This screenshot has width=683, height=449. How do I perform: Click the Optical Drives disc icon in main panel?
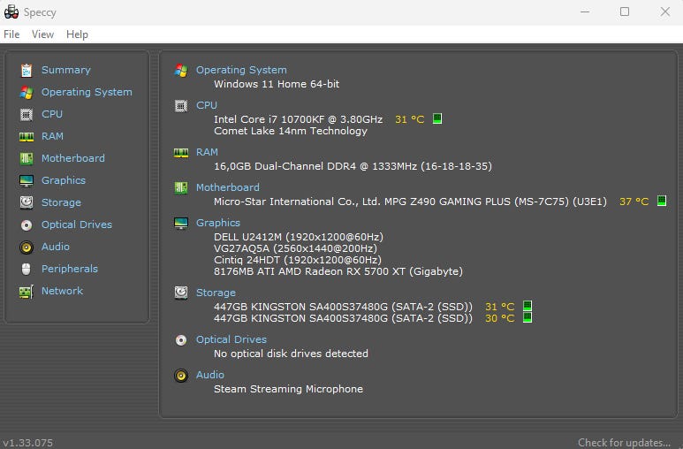(181, 340)
